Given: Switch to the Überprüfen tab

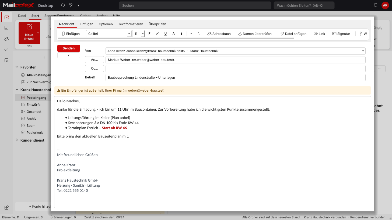Looking at the screenshot, I should tap(157, 24).
